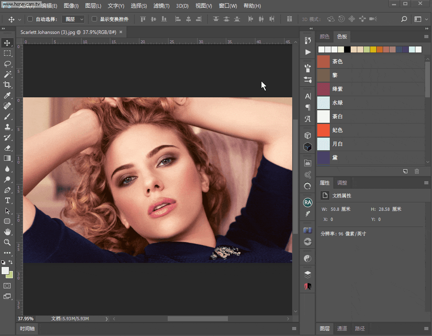Activate the Eyedropper tool
This screenshot has height=336, width=432.
click(x=7, y=95)
